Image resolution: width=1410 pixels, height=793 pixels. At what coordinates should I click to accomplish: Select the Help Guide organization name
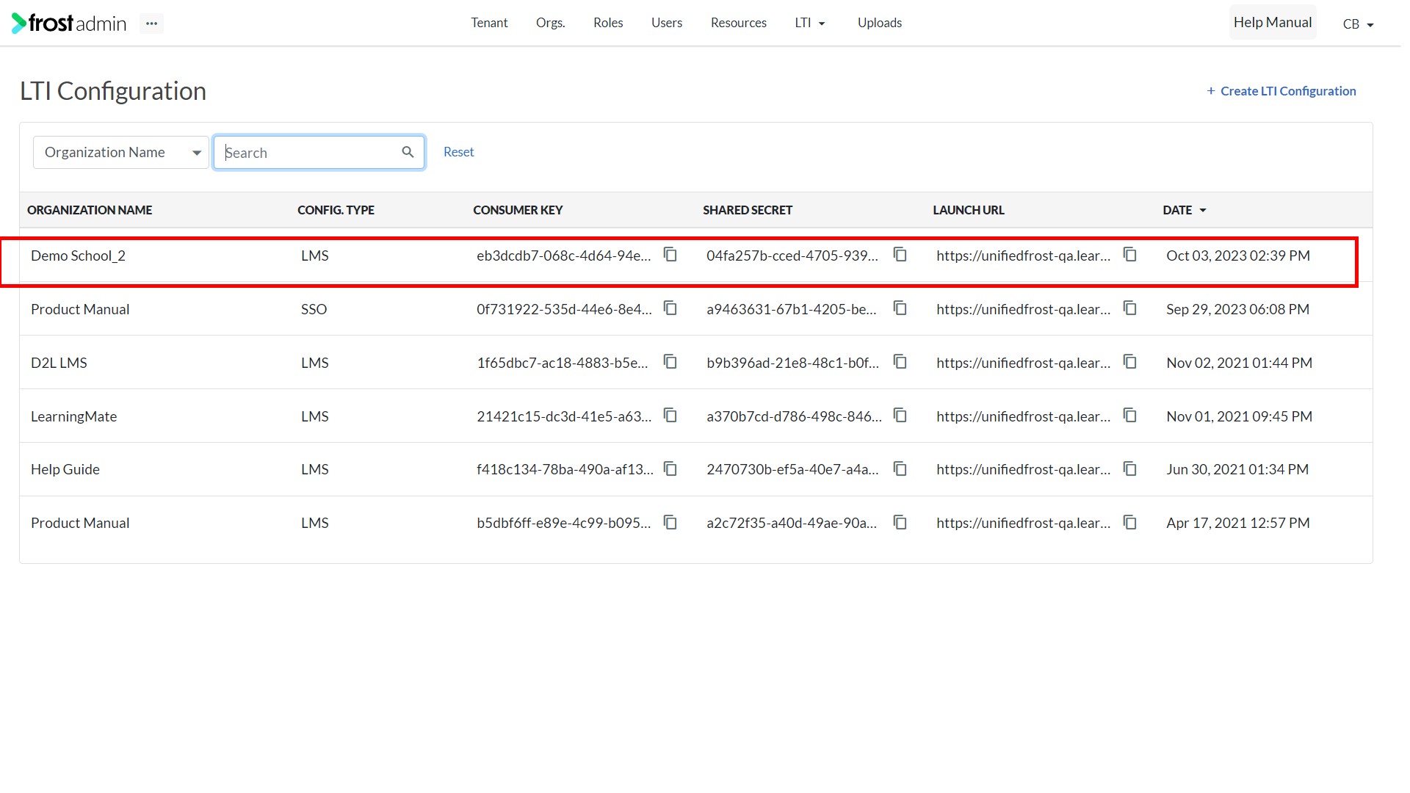(65, 469)
